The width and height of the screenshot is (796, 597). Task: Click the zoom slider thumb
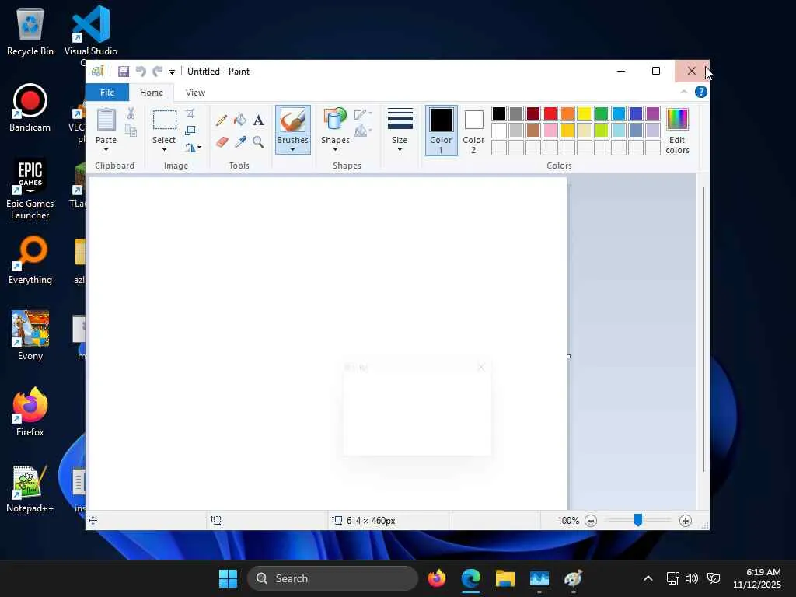pyautogui.click(x=638, y=520)
